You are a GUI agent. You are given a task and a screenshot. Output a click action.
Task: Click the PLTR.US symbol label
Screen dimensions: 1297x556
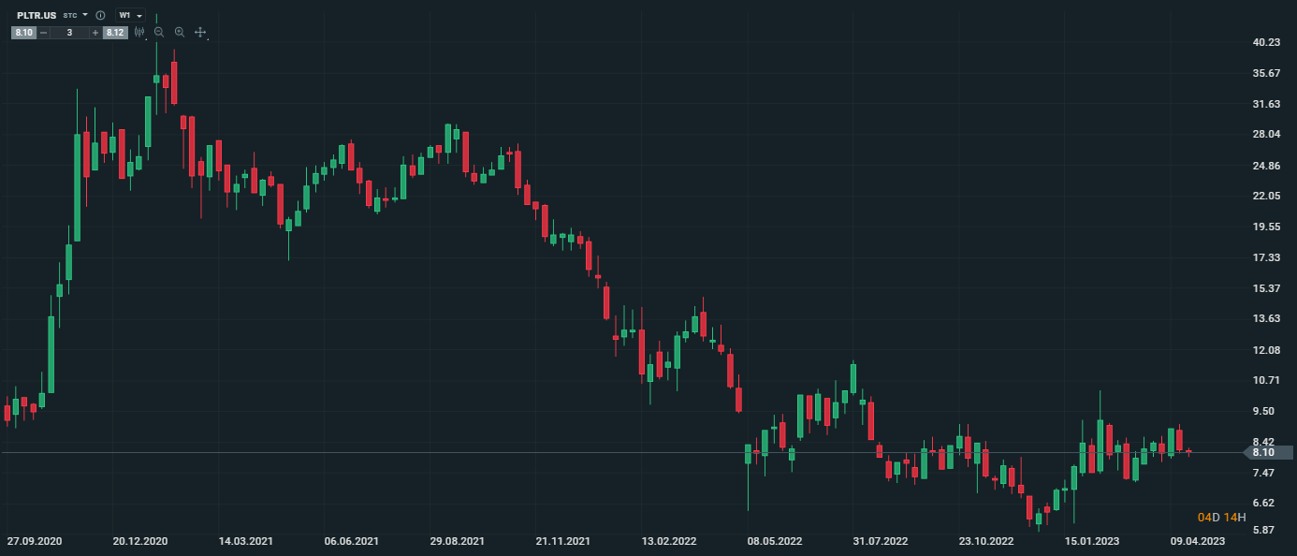(36, 15)
